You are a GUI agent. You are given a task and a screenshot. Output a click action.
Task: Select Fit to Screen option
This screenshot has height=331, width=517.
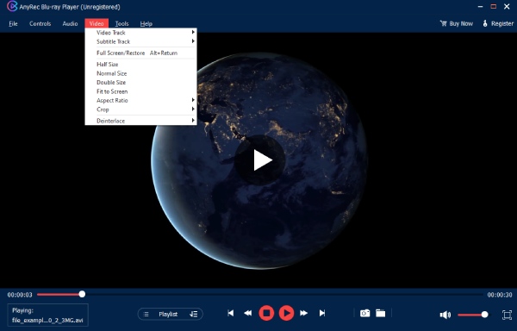(140, 91)
